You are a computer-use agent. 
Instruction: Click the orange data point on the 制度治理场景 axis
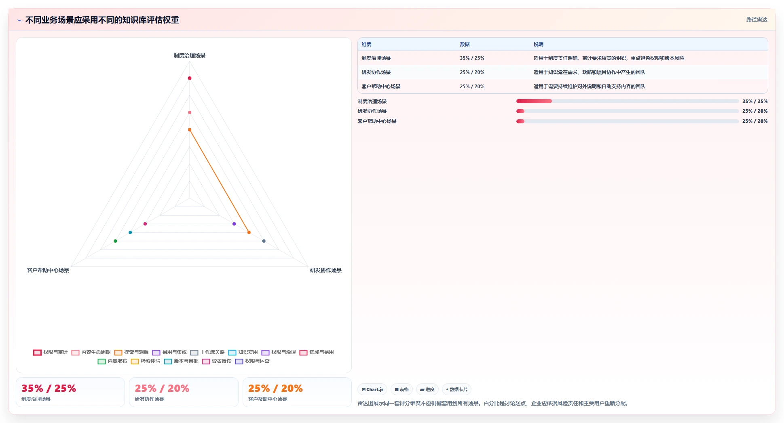pos(189,130)
